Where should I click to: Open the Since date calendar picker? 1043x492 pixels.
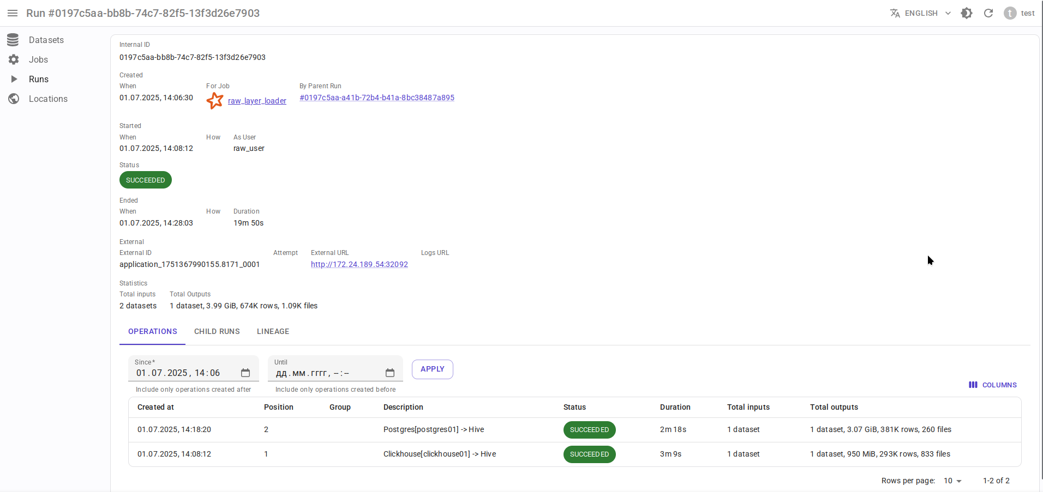tap(245, 373)
